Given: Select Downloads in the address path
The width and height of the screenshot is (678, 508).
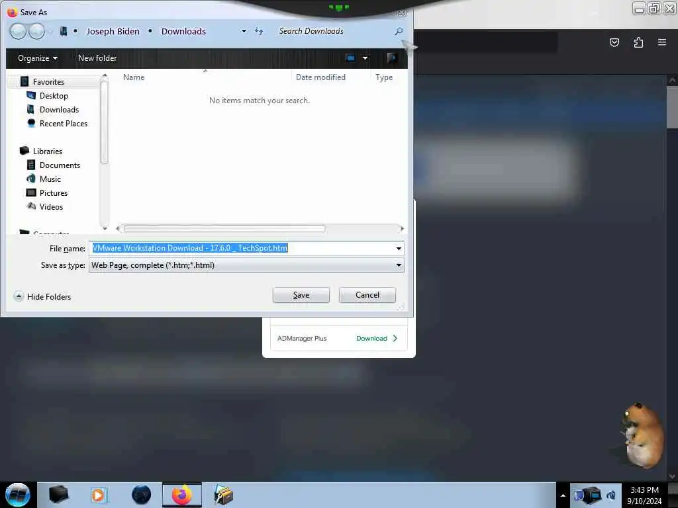Looking at the screenshot, I should click(x=183, y=32).
